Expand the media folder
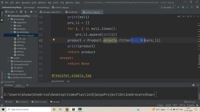The width and height of the screenshot is (200, 112). tap(8, 58)
